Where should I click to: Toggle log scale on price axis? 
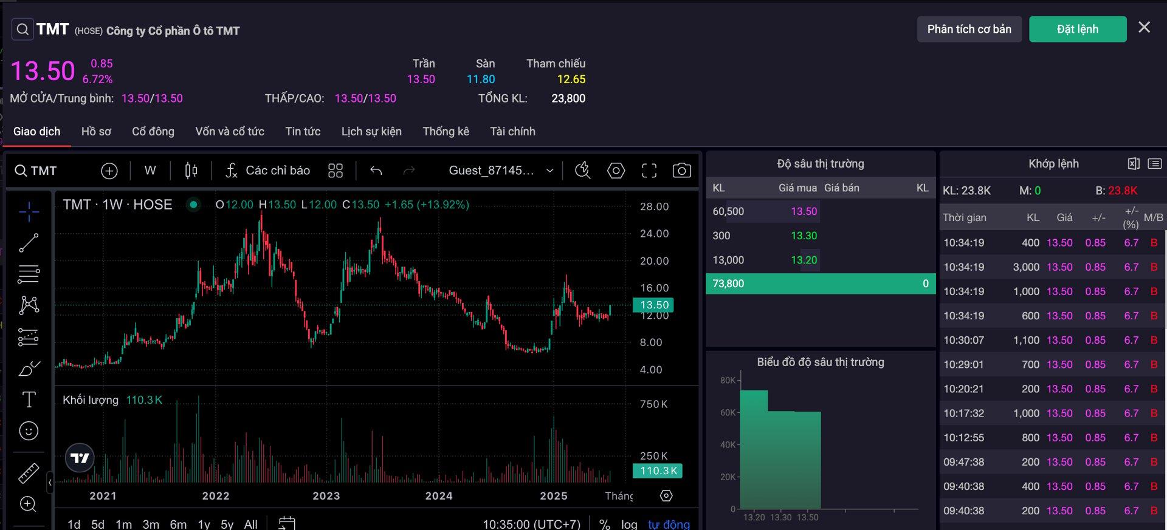(629, 523)
